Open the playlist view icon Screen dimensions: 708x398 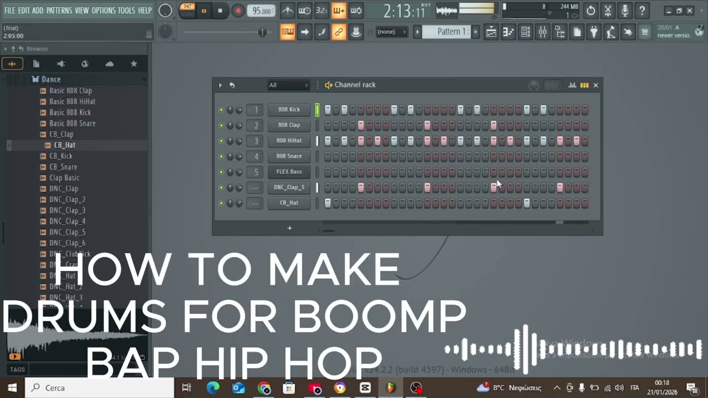pyautogui.click(x=491, y=32)
